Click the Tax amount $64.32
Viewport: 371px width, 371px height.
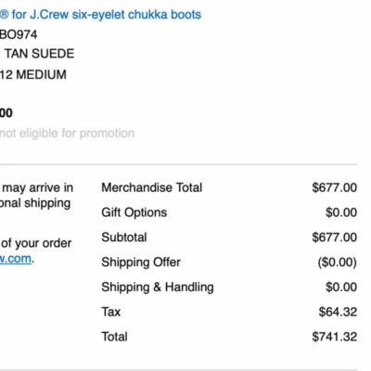pyautogui.click(x=338, y=312)
